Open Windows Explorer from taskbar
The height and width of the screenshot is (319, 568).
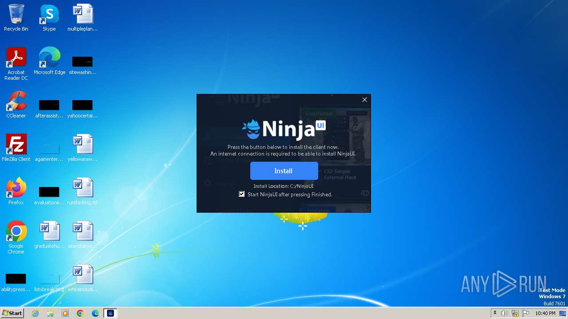tap(50, 313)
